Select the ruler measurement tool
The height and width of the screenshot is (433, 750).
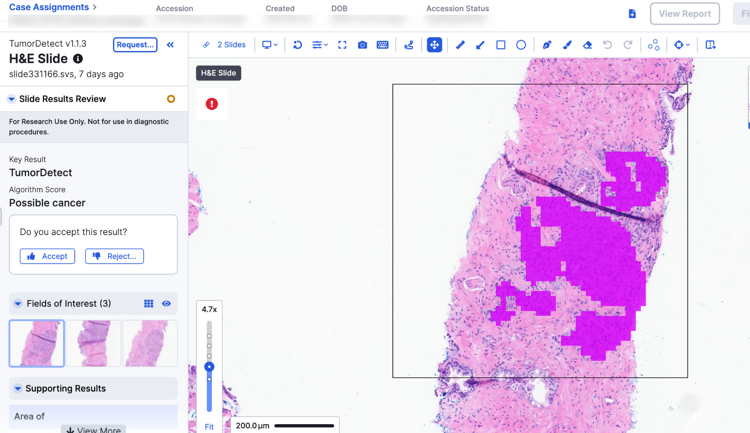(460, 45)
